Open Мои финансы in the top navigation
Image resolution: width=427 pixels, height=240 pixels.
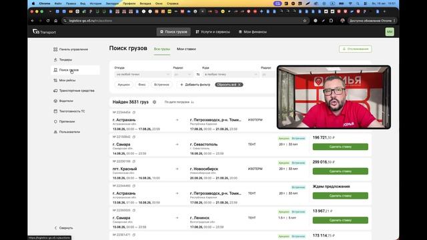pos(253,32)
